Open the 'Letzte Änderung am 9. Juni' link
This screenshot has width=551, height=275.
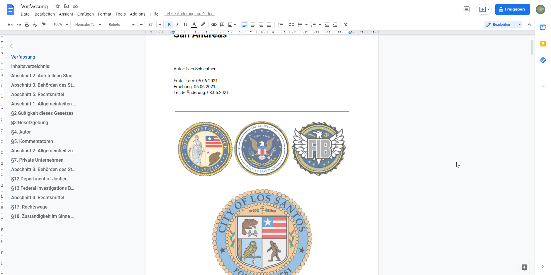click(189, 14)
